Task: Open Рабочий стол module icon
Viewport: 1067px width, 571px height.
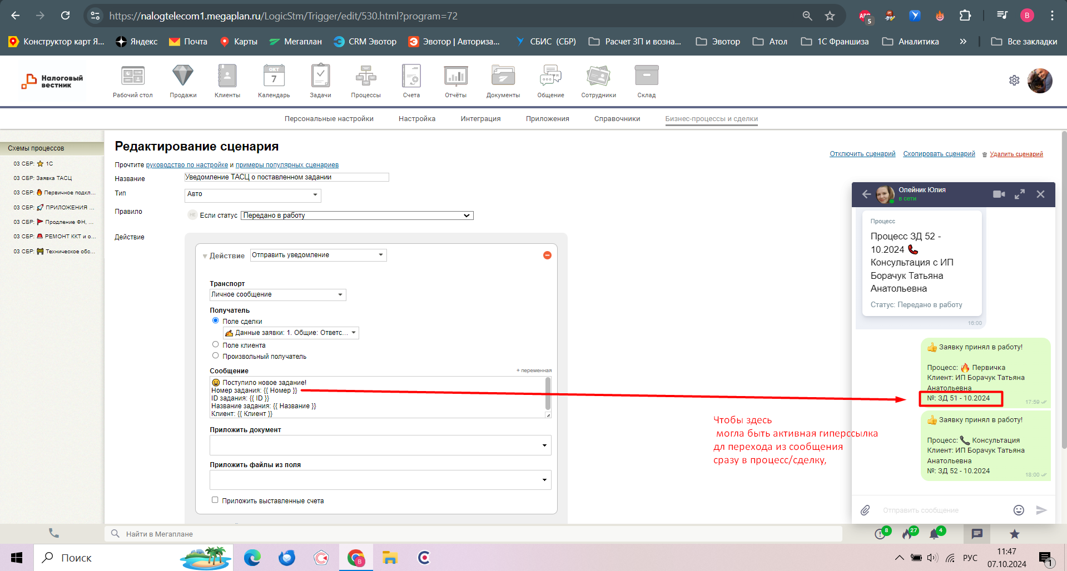Action: (132, 76)
